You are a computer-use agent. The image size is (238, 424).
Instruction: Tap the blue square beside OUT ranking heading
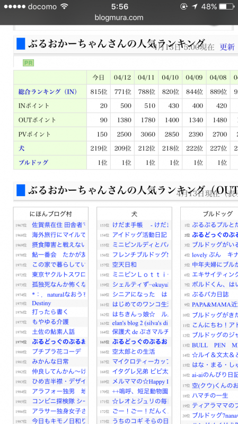click(21, 190)
